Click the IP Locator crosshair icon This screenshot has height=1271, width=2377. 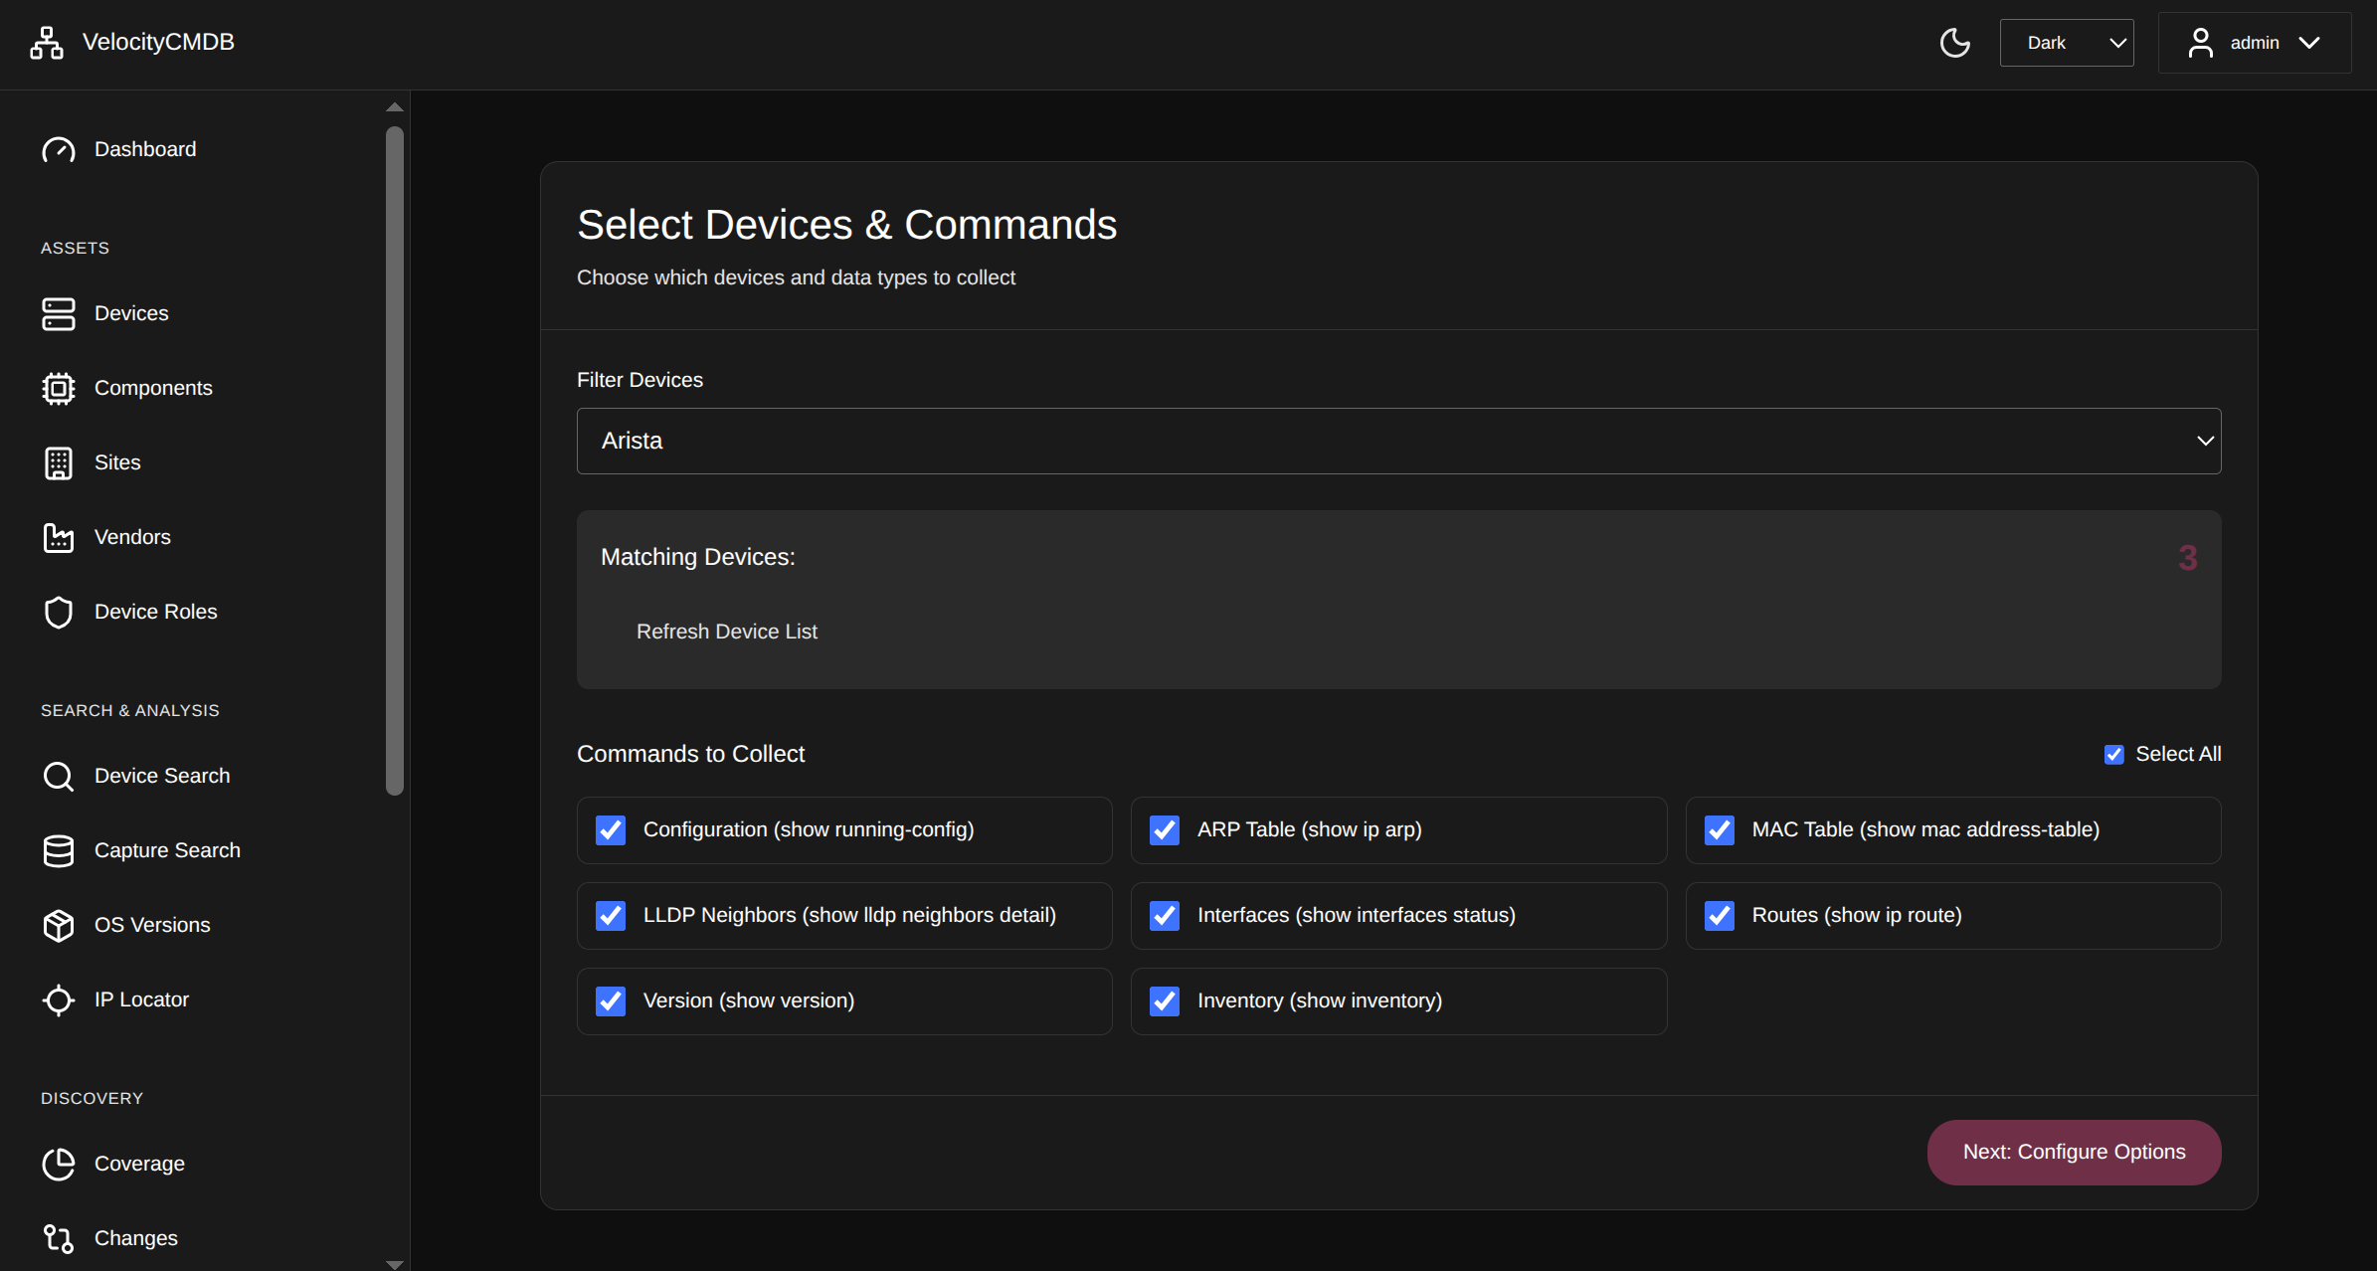(59, 999)
